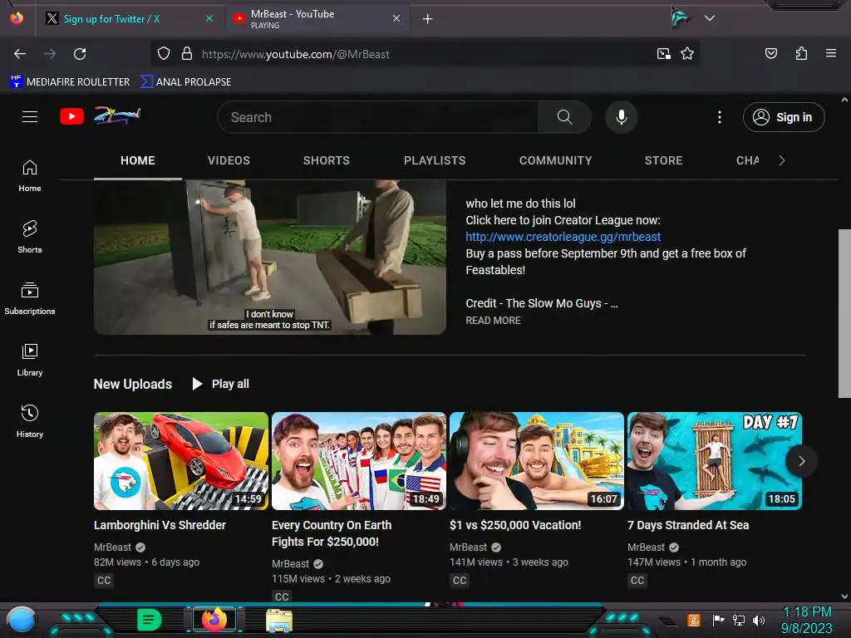This screenshot has width=851, height=638.
Task: Open the DAY #7 raft thumbnail
Action: coord(714,461)
